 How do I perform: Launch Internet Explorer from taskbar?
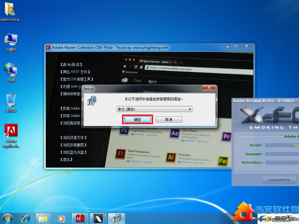click(25, 219)
